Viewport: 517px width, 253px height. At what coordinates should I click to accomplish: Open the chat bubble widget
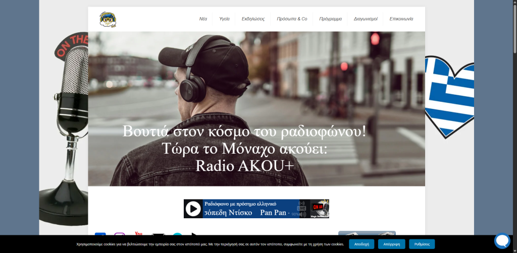502,240
